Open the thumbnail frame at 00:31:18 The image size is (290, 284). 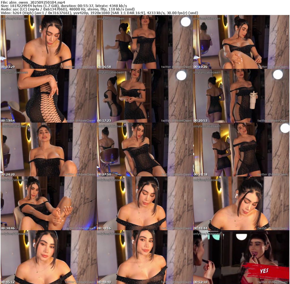coord(241,150)
